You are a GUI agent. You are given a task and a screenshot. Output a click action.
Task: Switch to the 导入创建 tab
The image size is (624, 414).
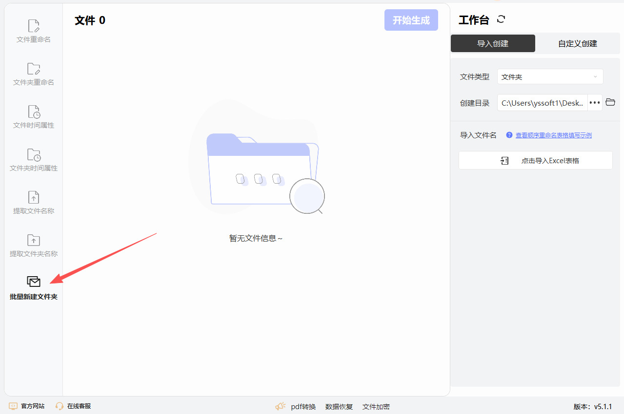[x=493, y=43]
